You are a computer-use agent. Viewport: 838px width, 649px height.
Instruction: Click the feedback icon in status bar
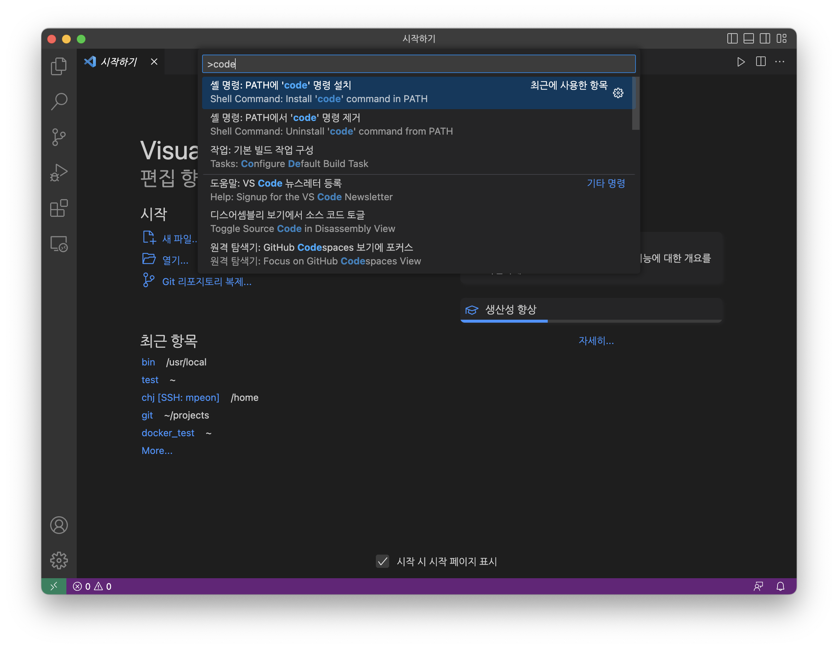click(x=758, y=586)
